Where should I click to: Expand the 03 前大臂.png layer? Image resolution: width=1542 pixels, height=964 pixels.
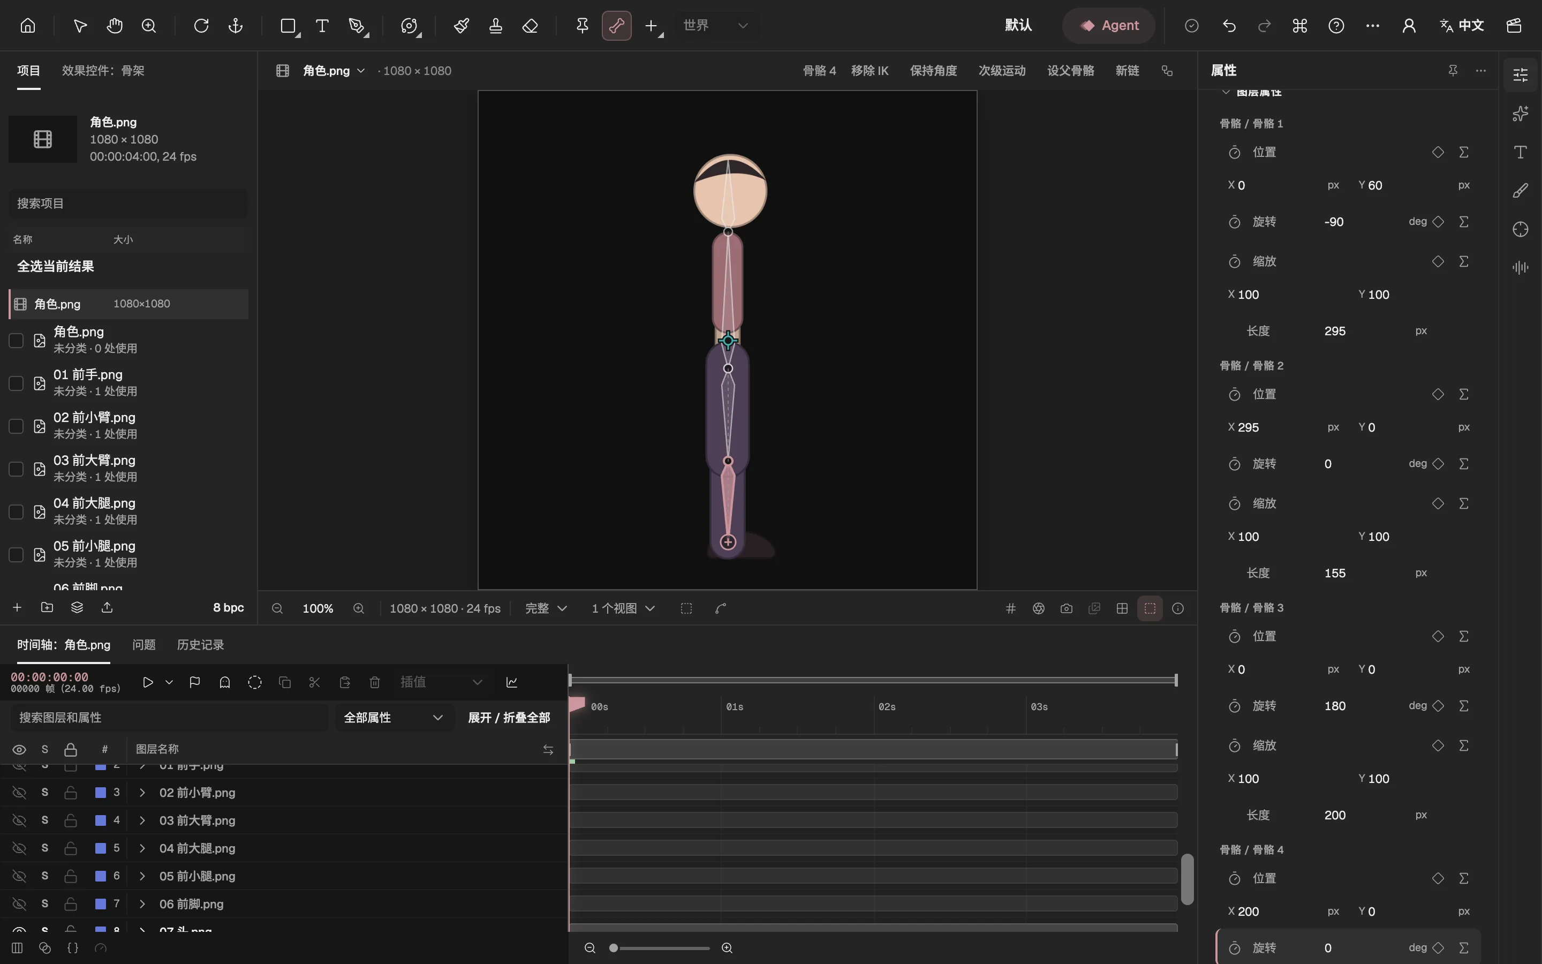(x=142, y=820)
